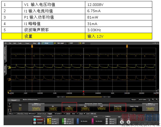The width and height of the screenshot is (161, 127).
Task: Switch to the CCDF tab
Action: click(x=70, y=43)
